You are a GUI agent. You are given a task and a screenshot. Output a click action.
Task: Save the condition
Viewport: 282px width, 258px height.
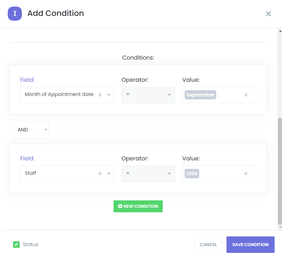click(x=250, y=244)
